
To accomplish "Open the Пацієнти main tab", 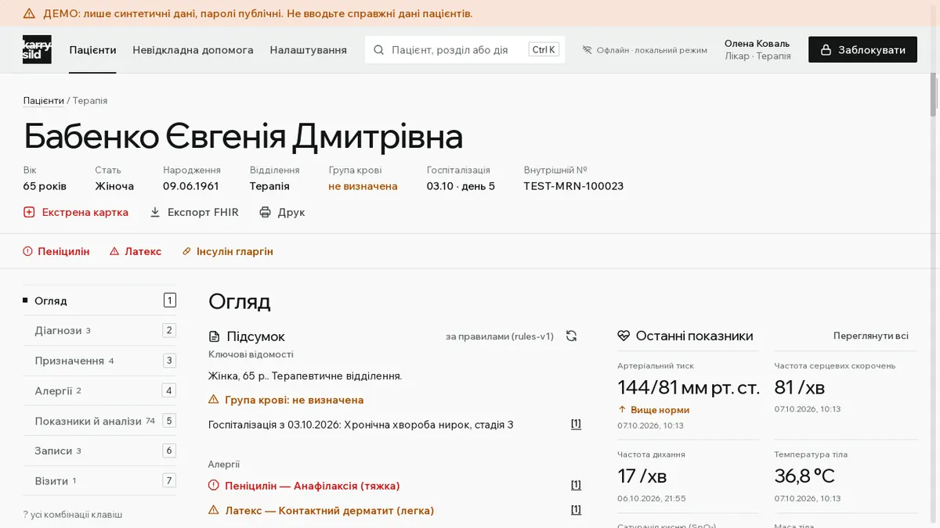I will (x=92, y=50).
